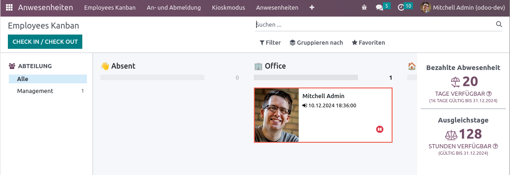Image resolution: width=510 pixels, height=175 pixels.
Task: Click the Office column progress bar
Action: [306, 77]
